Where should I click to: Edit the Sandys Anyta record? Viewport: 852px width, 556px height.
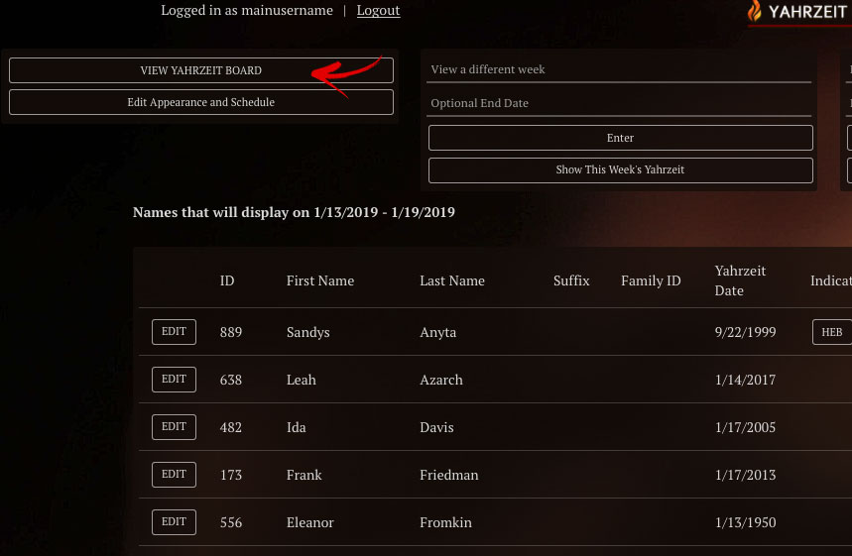174,332
